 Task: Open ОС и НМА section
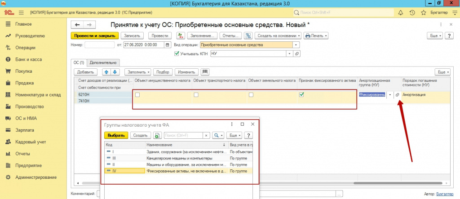(x=26, y=118)
